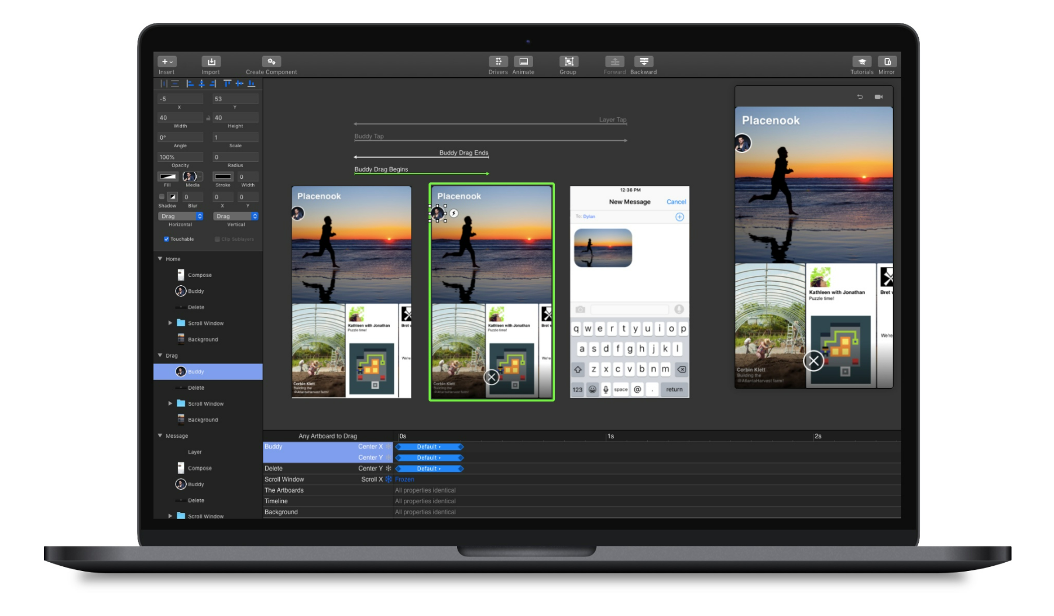Click the Group toolbar icon

point(568,61)
